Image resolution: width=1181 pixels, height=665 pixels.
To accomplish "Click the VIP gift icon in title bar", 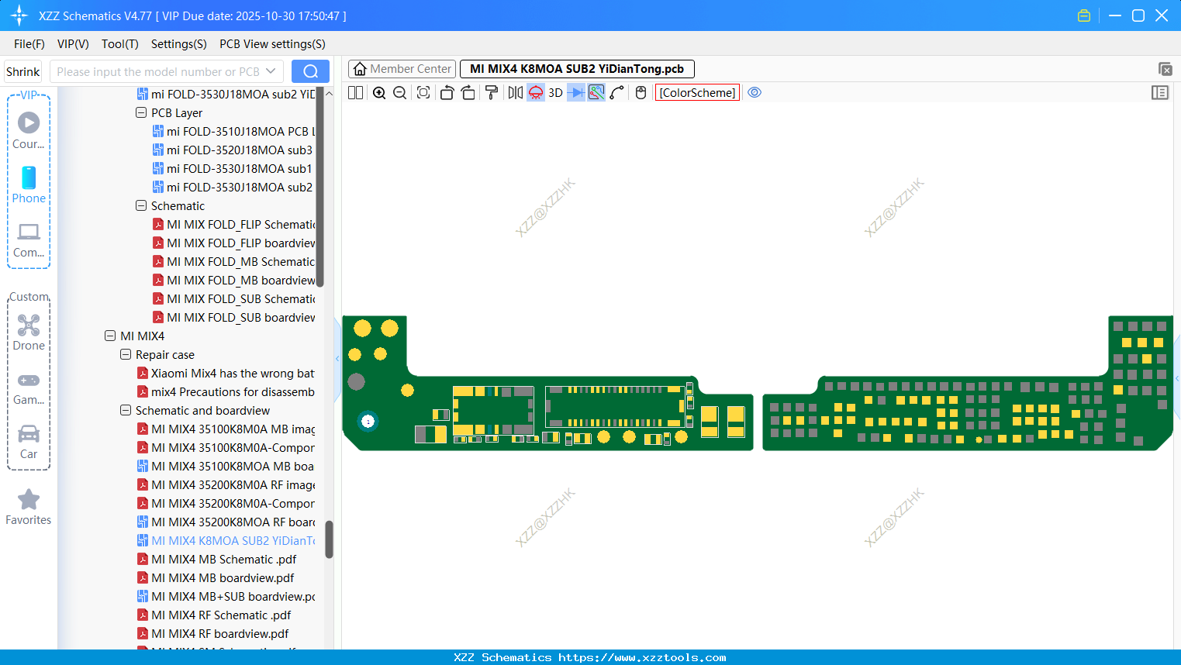I will click(x=1084, y=16).
